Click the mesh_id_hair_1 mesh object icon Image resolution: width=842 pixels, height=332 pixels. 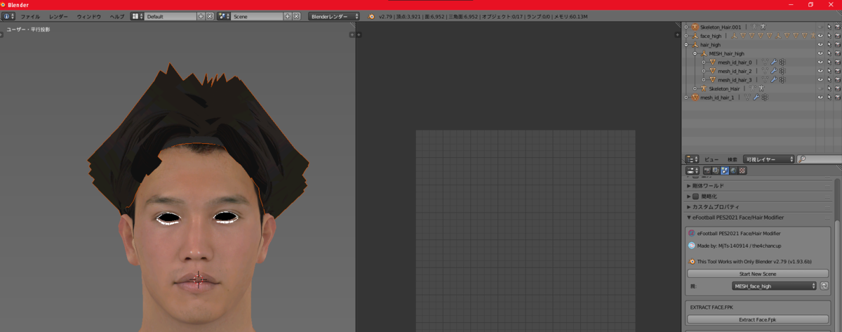click(695, 98)
